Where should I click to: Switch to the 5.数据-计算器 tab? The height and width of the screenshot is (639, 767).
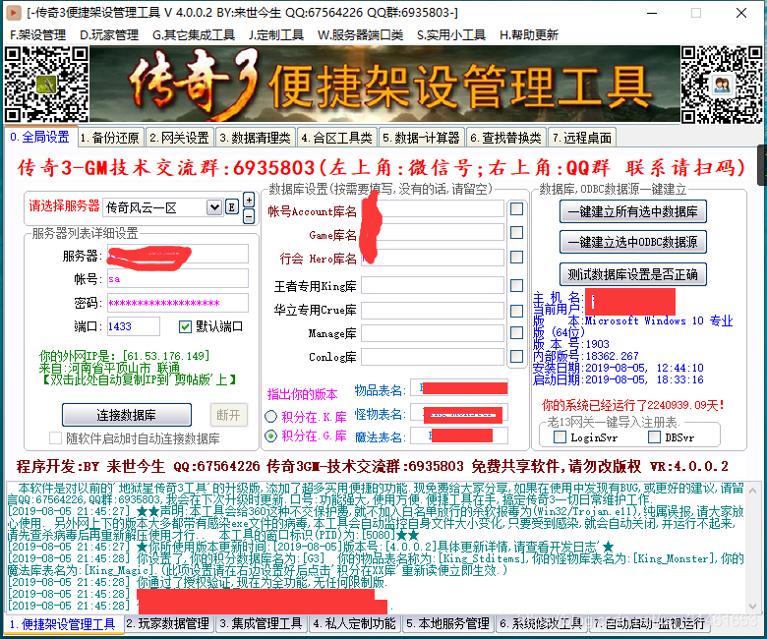pyautogui.click(x=421, y=138)
